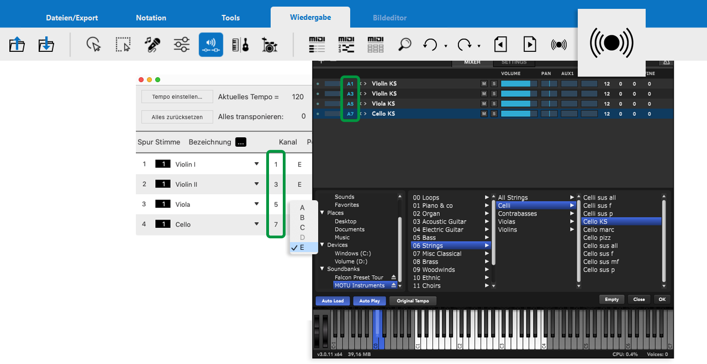Choose option B in the port popup menu
The height and width of the screenshot is (364, 707).
pyautogui.click(x=302, y=218)
